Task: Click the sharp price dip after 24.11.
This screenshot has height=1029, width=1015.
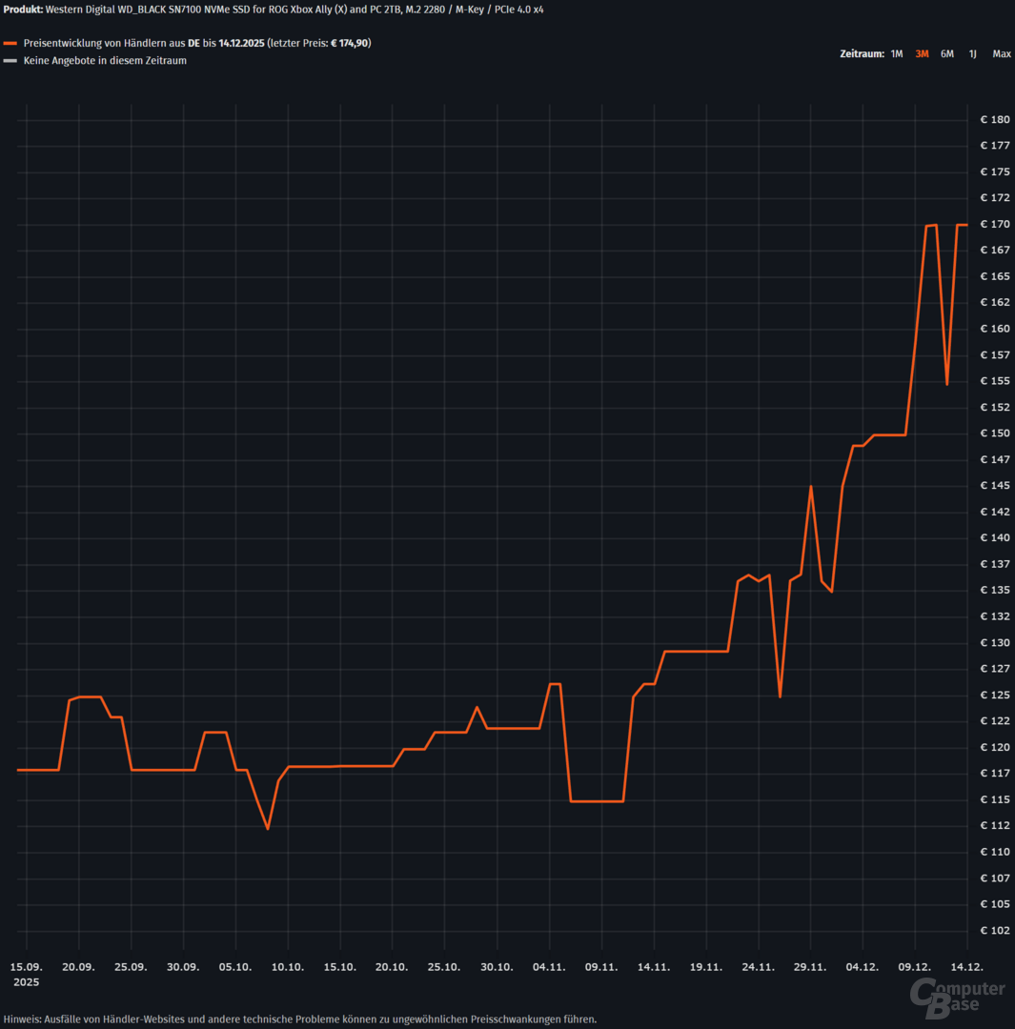Action: [x=780, y=696]
